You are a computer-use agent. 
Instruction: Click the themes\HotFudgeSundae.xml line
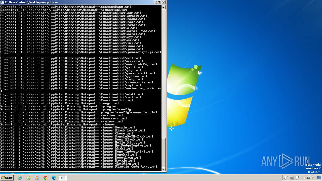[76, 146]
